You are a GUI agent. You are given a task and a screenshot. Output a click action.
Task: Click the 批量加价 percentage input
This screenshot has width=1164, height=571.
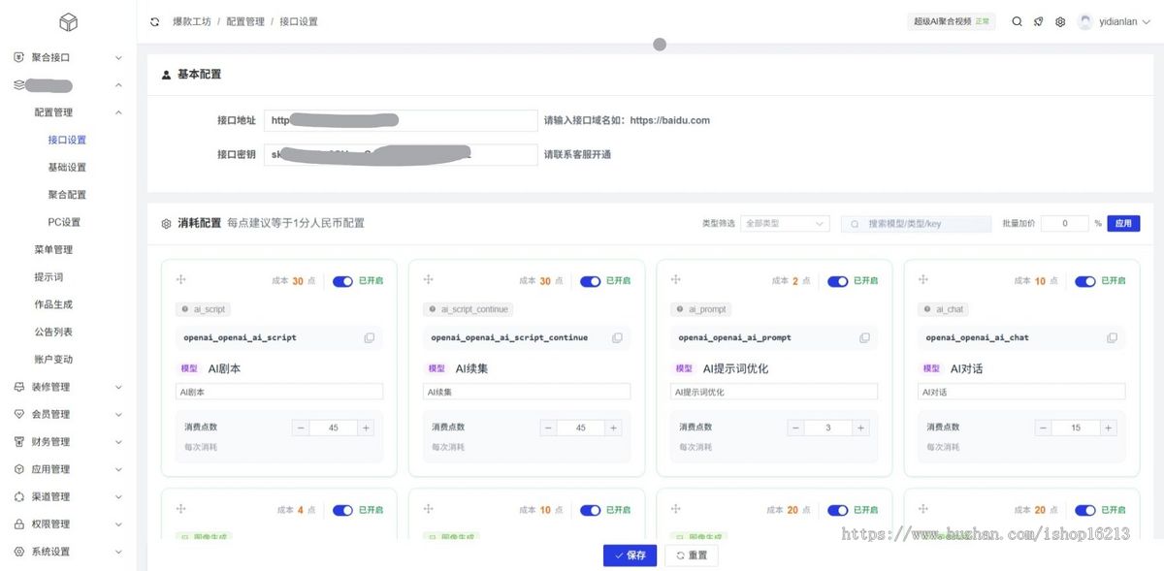point(1065,223)
